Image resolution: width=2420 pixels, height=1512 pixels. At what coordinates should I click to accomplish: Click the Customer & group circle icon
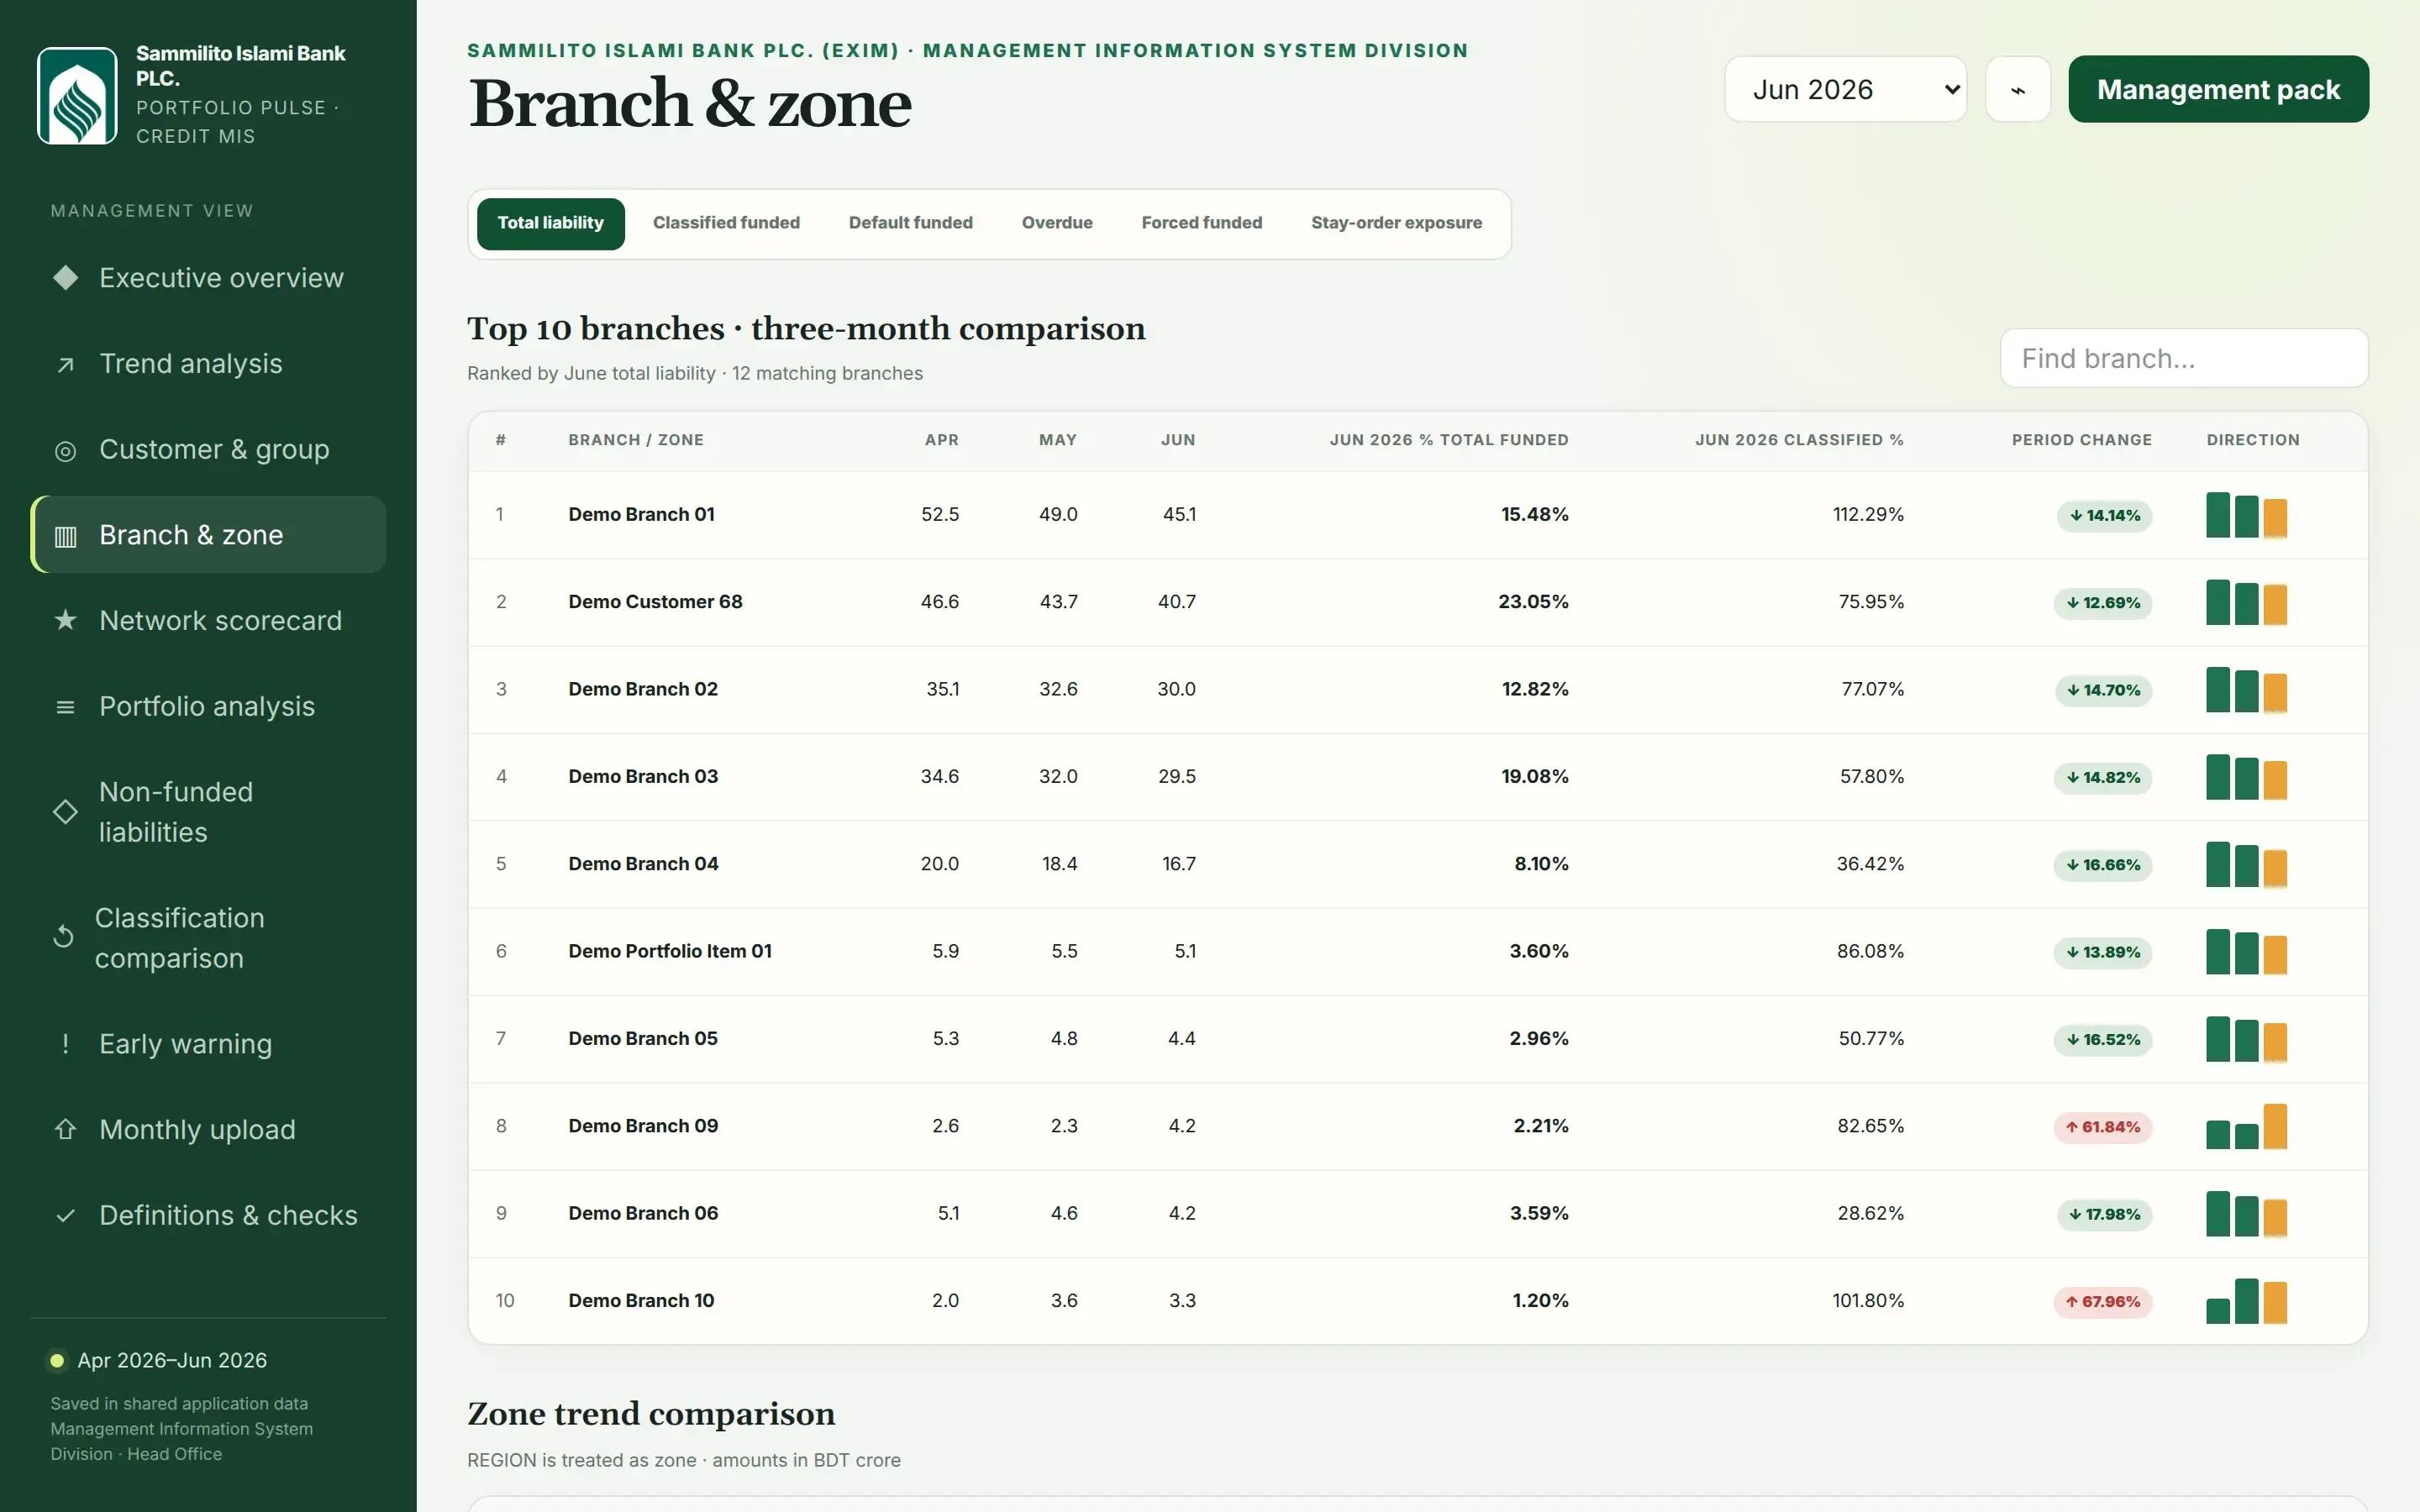pyautogui.click(x=65, y=451)
